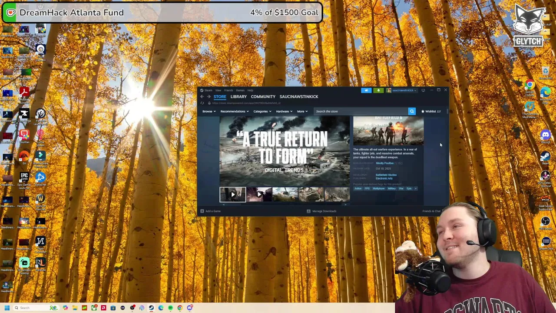Expand the Recommendations dropdown

pos(234,111)
